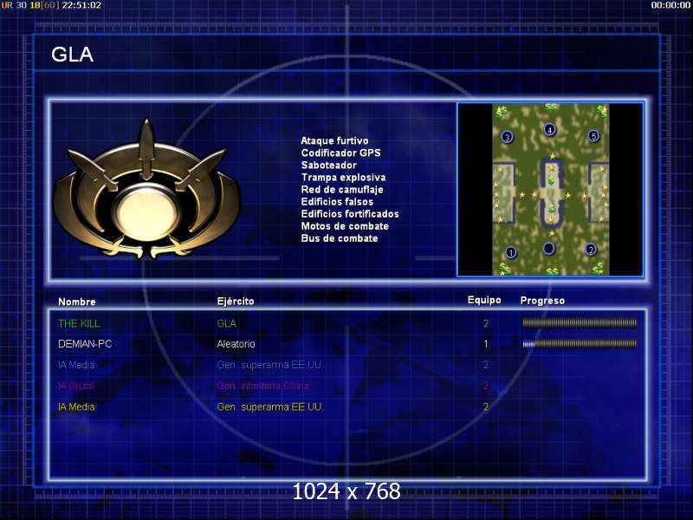Click the Nombre column header
Image resolution: width=693 pixels, height=520 pixels.
click(77, 302)
